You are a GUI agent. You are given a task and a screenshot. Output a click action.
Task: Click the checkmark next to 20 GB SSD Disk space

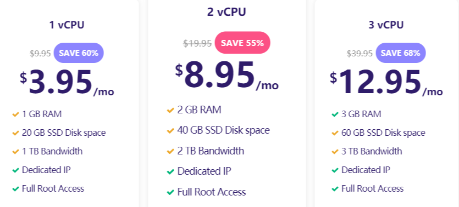pos(15,133)
